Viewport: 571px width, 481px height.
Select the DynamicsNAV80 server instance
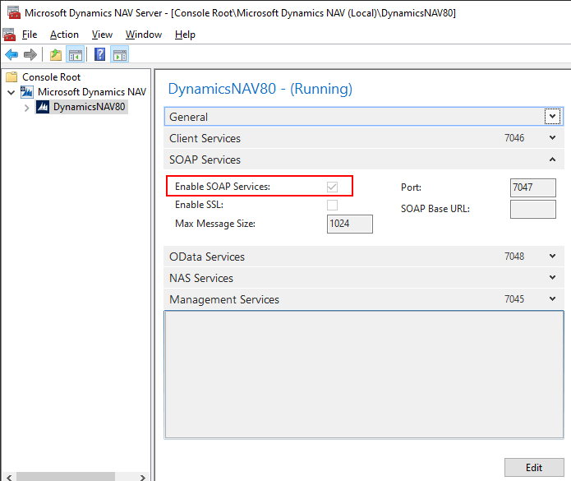pos(89,107)
